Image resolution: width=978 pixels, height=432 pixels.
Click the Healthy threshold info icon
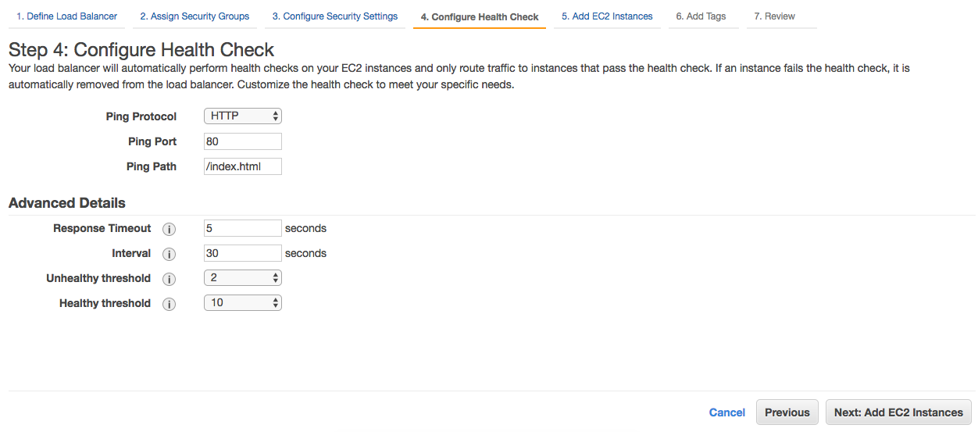pos(169,304)
